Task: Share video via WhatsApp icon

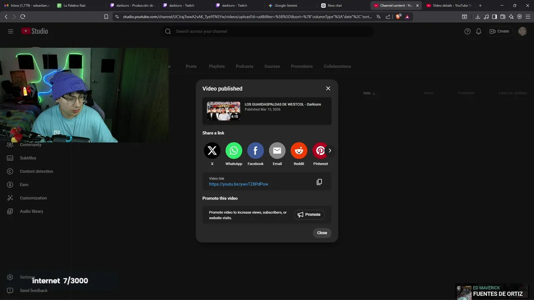Action: coord(234,150)
